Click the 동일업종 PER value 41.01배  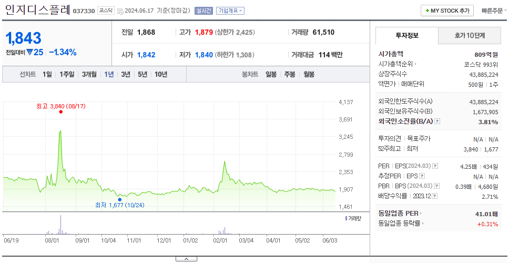pos(486,214)
